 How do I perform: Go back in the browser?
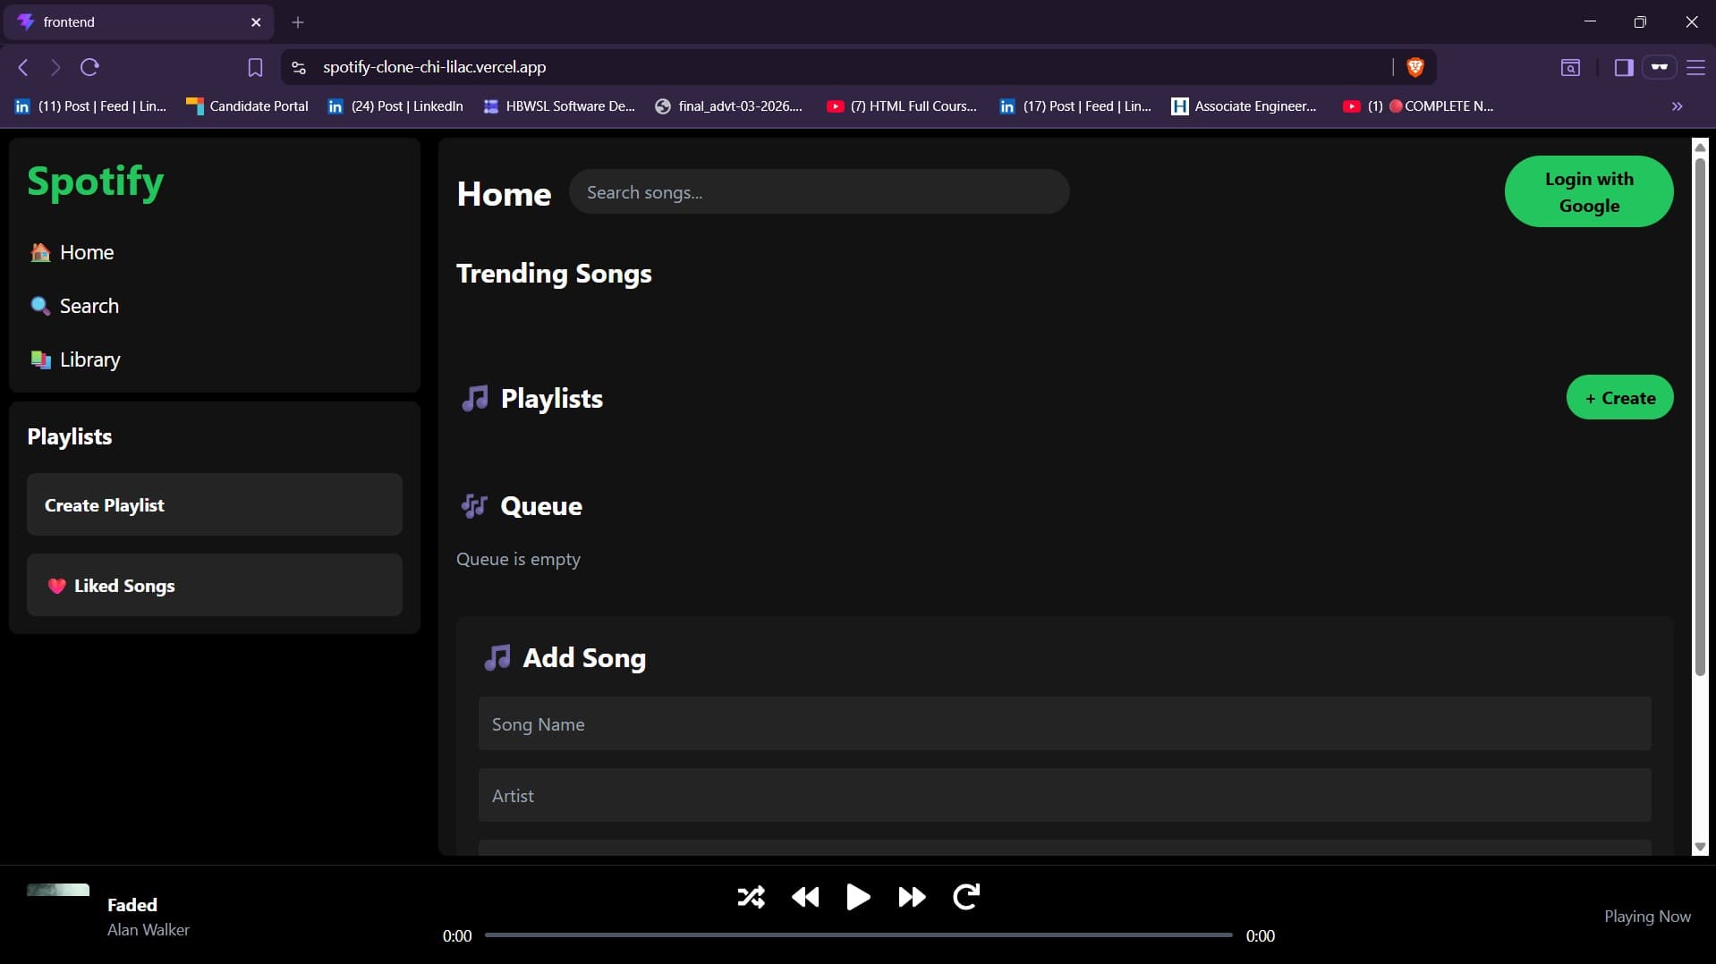(x=24, y=67)
